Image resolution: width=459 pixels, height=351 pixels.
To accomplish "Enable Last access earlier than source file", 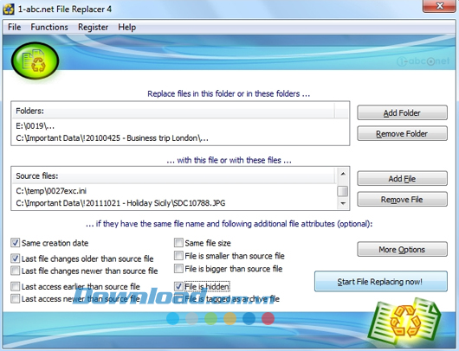I will [16, 286].
